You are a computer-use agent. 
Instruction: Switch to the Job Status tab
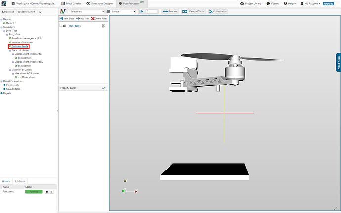point(20,182)
